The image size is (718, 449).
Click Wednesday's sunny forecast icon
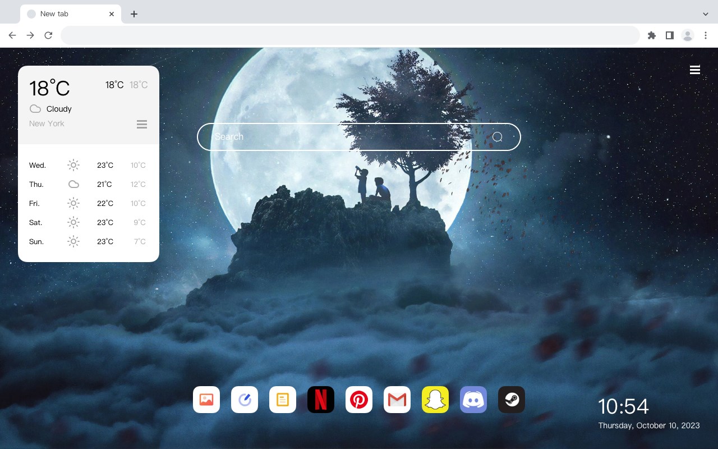click(x=73, y=165)
